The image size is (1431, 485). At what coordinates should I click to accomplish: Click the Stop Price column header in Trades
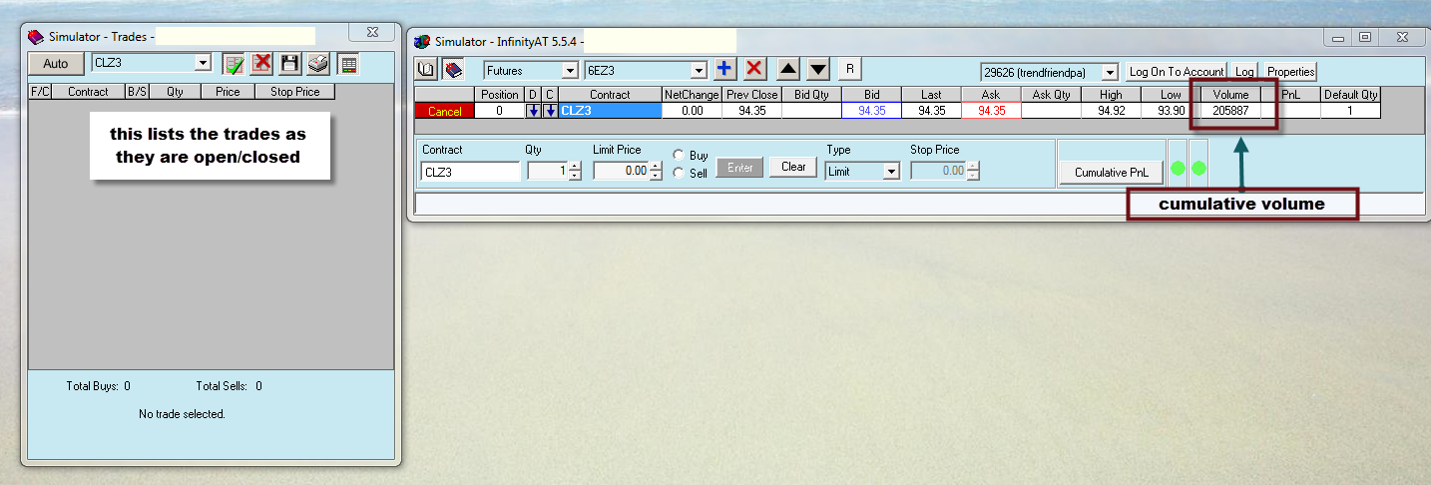pyautogui.click(x=295, y=92)
